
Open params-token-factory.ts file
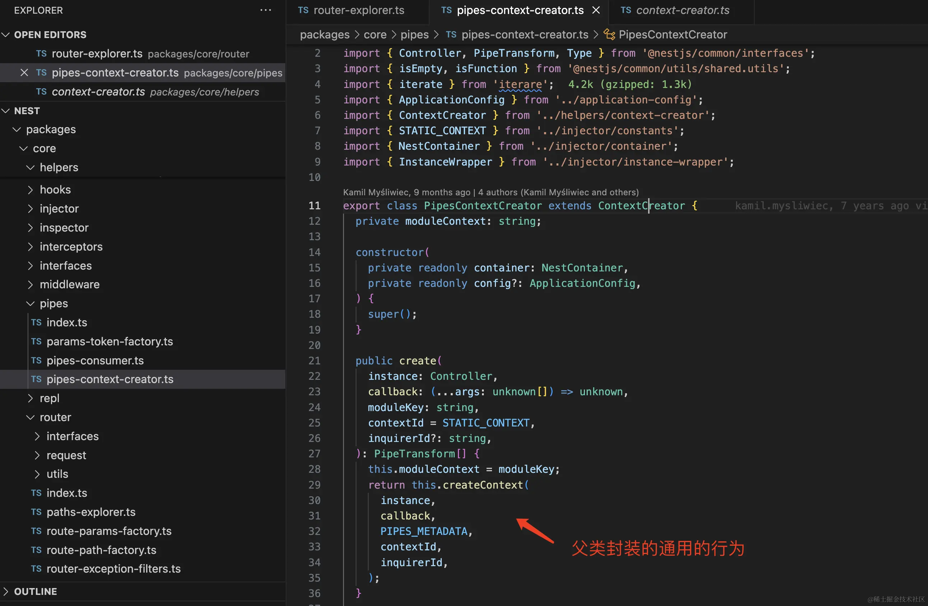coord(143,342)
